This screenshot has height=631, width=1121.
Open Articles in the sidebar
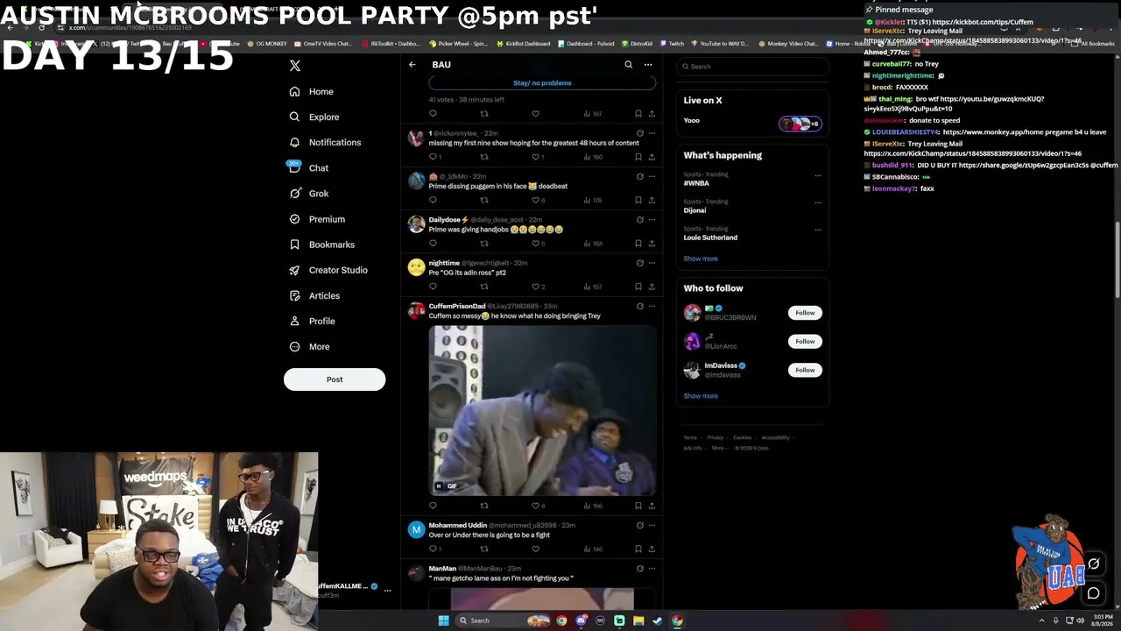click(314, 295)
